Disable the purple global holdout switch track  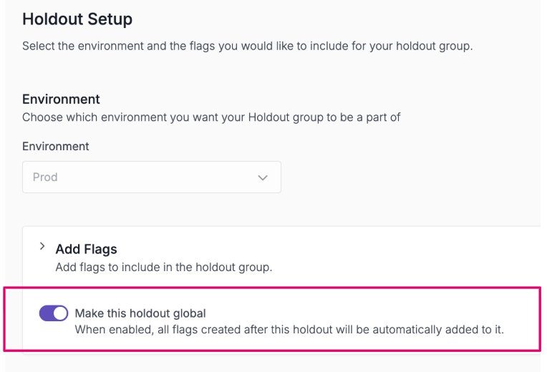(47, 313)
